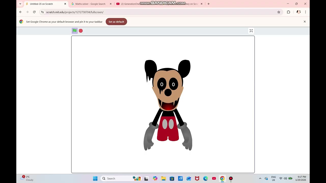Switch to the Untitled-35 on Scratch tab

(46, 4)
